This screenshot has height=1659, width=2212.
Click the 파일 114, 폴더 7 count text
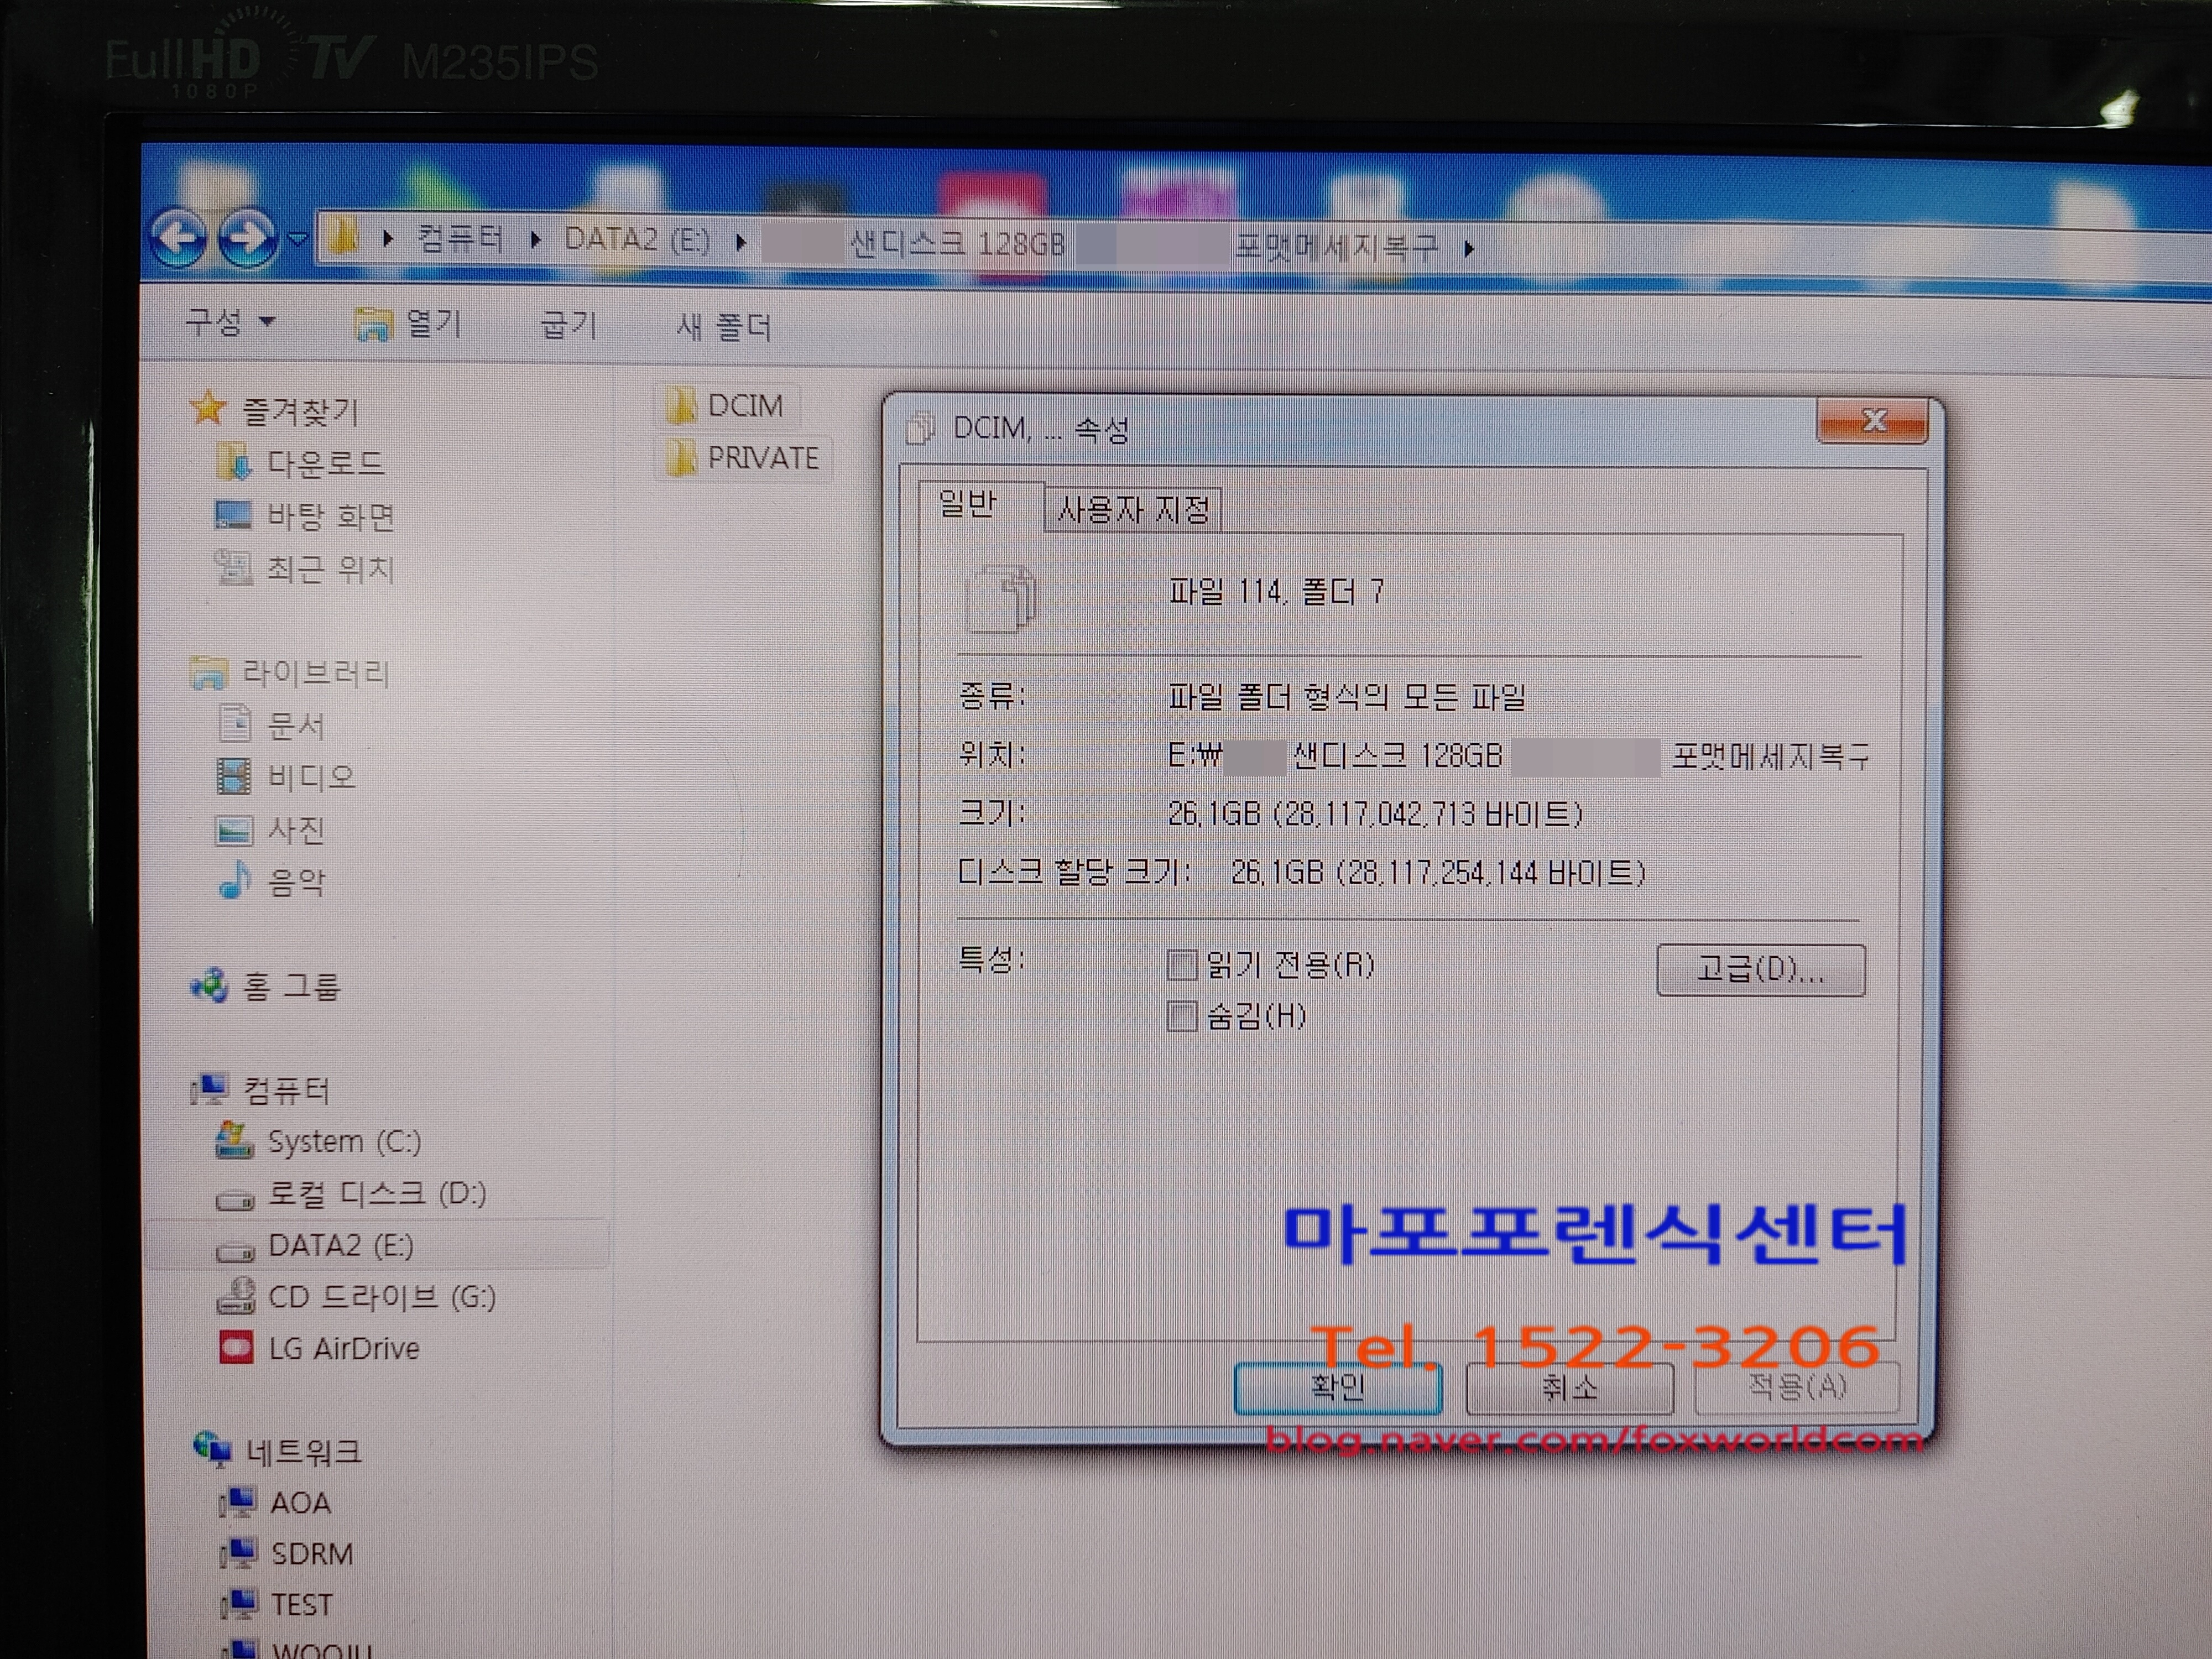tap(1276, 592)
